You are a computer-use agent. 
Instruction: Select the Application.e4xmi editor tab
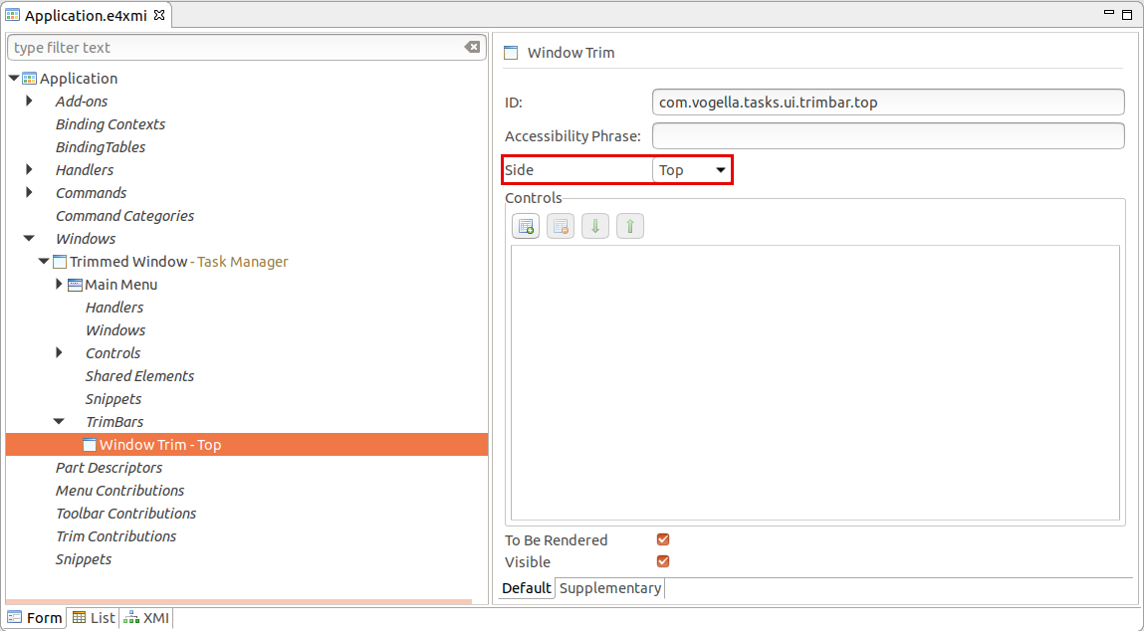pos(86,15)
